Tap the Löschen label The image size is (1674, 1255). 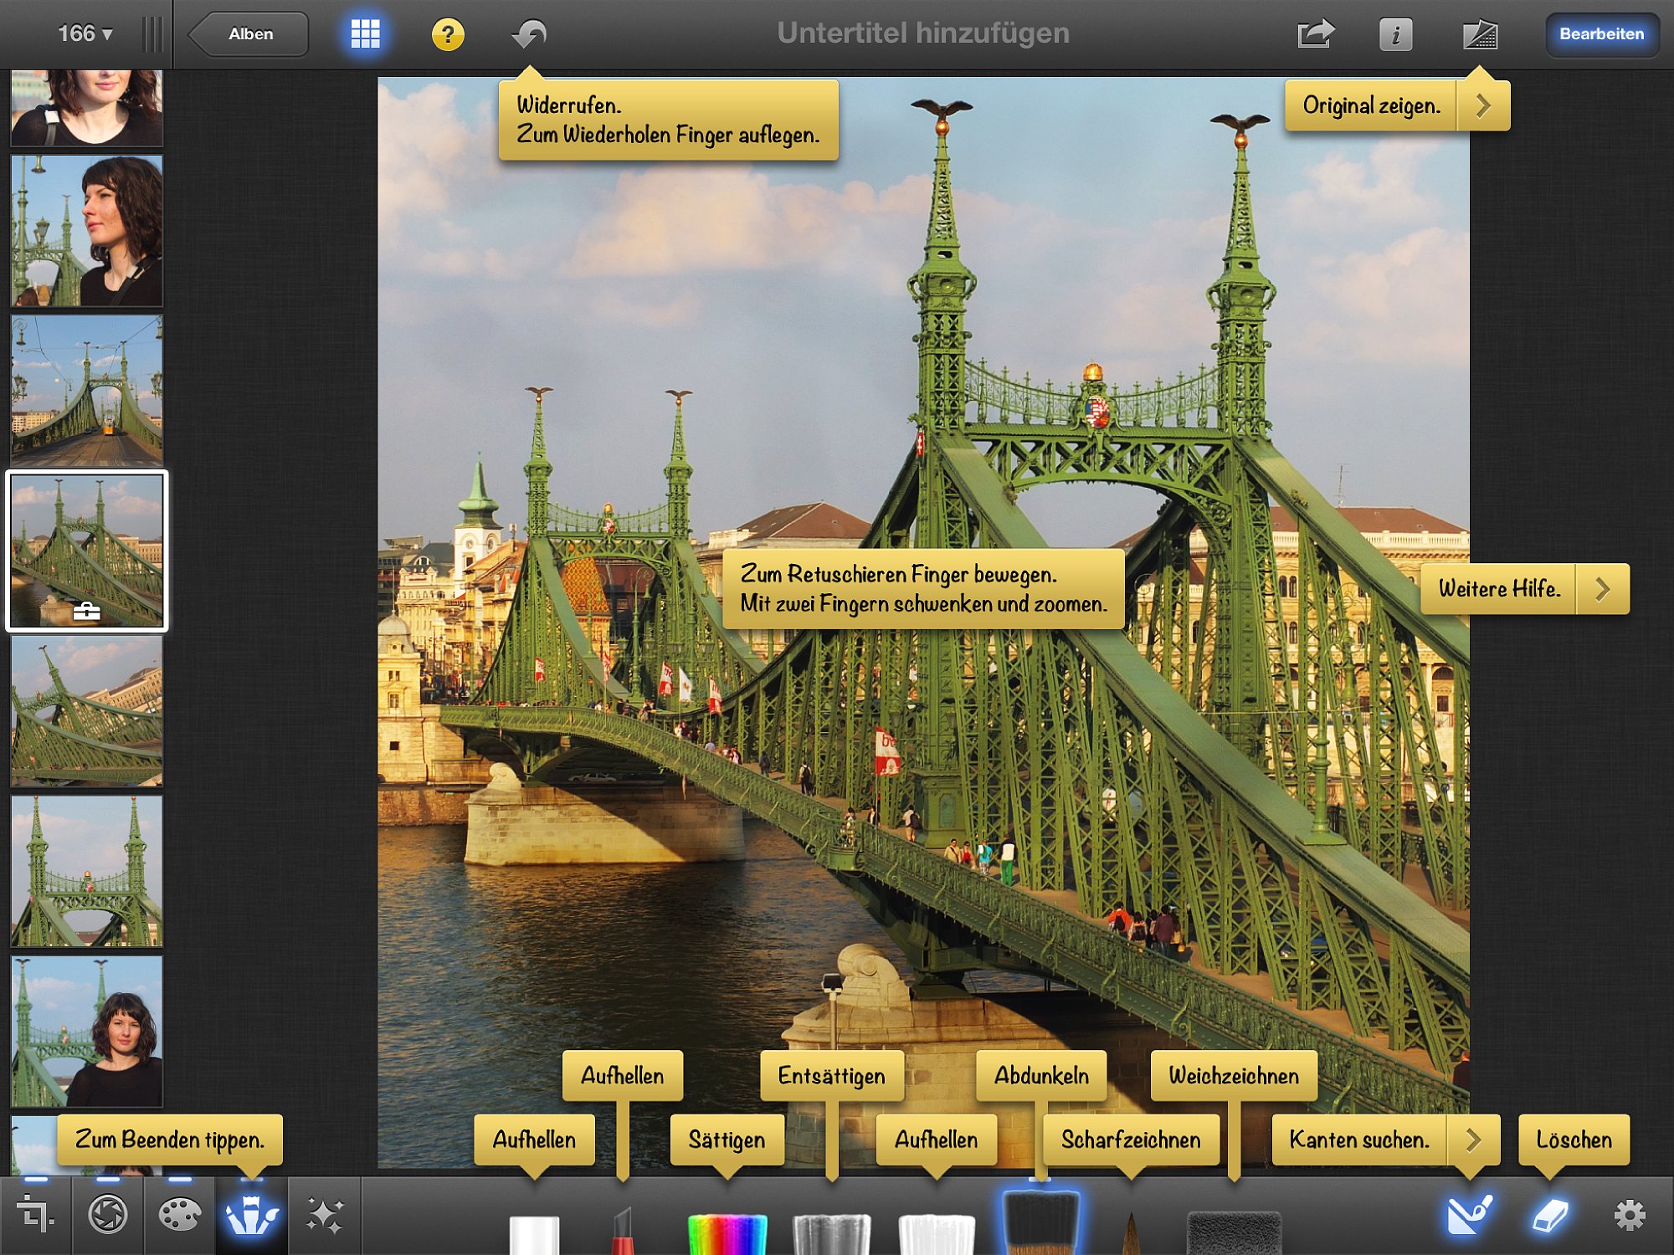[x=1574, y=1140]
